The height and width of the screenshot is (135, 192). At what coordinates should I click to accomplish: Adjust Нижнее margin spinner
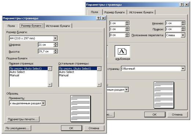point(183,23)
